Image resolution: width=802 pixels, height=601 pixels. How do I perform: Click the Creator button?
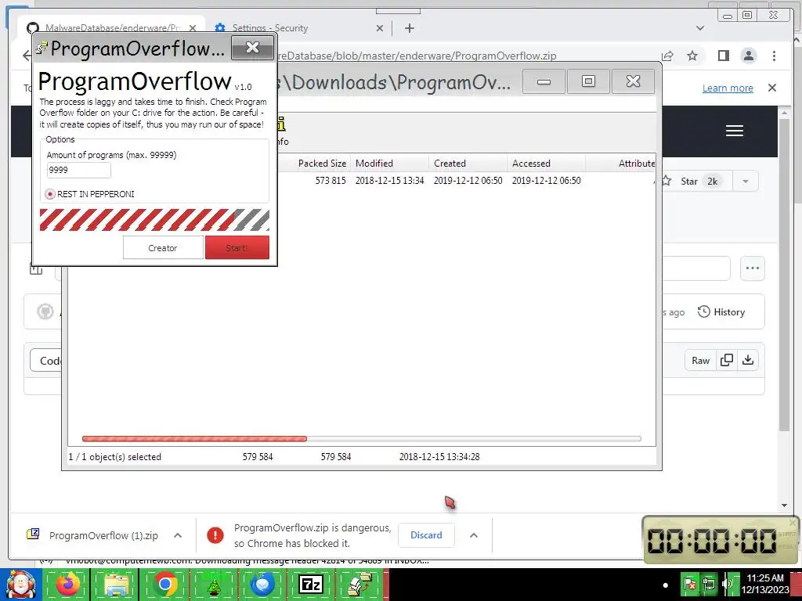163,248
